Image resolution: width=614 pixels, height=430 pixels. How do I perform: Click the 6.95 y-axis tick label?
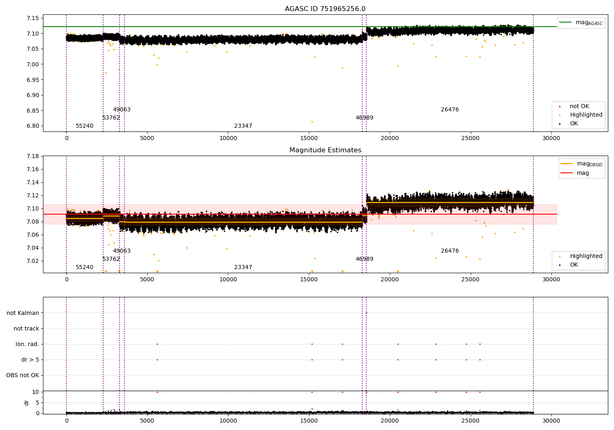click(32, 80)
